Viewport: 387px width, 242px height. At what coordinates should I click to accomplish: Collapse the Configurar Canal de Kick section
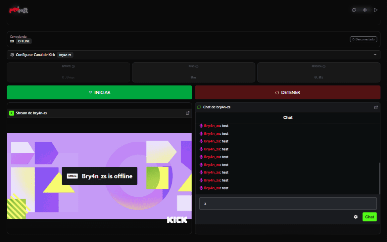point(375,55)
